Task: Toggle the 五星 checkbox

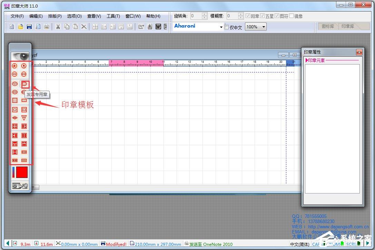Action: (x=262, y=16)
